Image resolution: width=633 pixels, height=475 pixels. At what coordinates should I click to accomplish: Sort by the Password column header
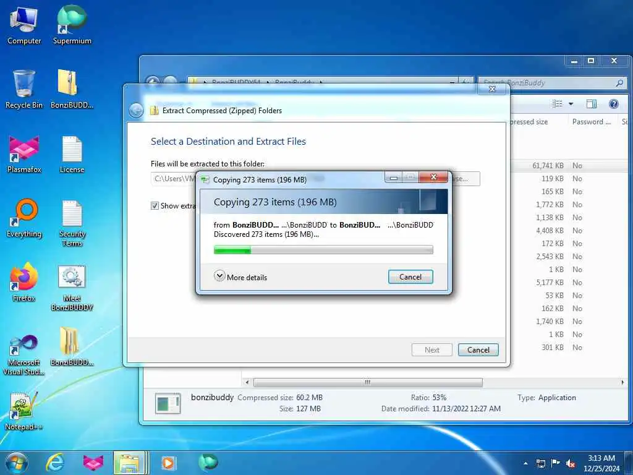pos(592,122)
